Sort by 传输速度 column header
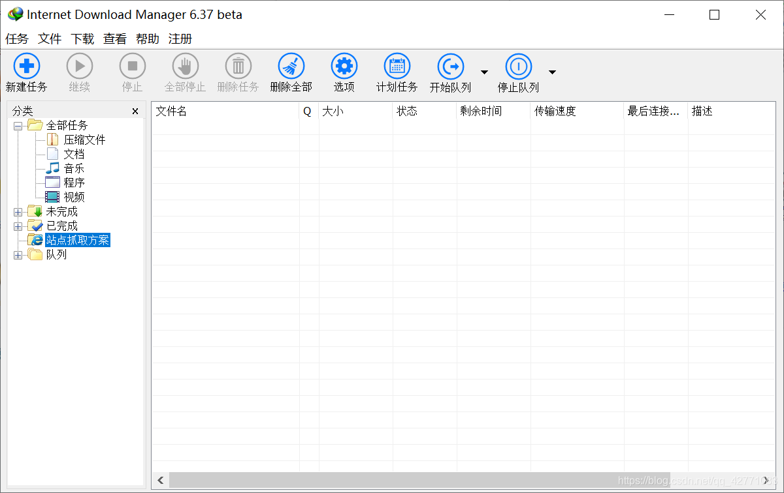The image size is (784, 493). point(577,111)
